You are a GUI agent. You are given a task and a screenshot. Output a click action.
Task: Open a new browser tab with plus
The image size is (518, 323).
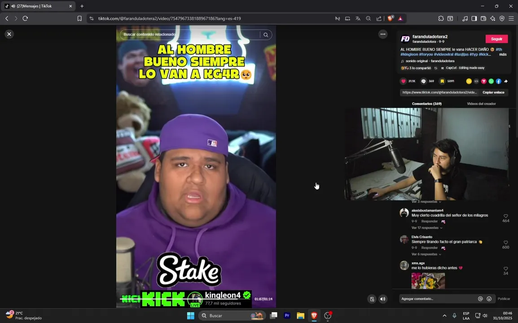[82, 6]
